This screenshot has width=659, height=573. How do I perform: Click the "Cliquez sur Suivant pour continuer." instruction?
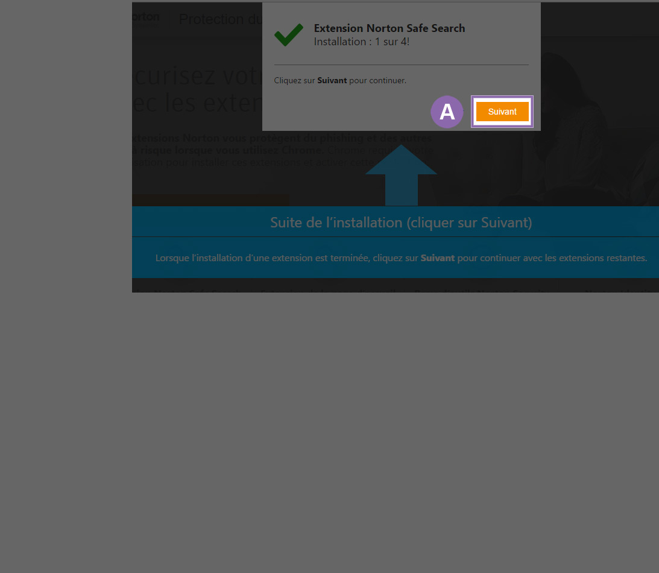click(340, 80)
